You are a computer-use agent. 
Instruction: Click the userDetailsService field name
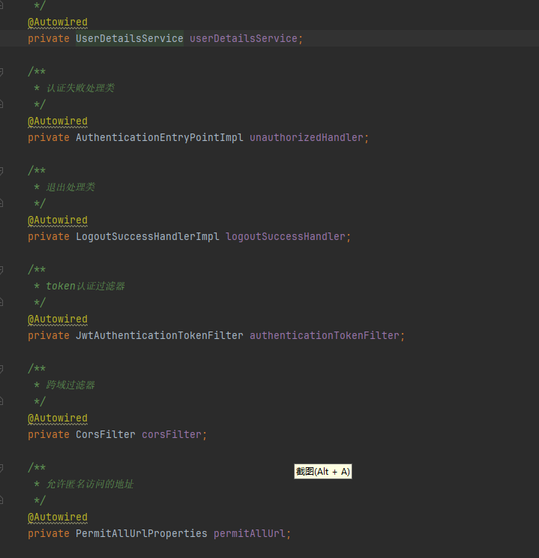pyautogui.click(x=244, y=38)
